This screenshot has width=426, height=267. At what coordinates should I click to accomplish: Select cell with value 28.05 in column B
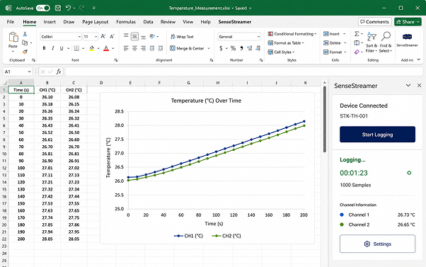(x=47, y=239)
